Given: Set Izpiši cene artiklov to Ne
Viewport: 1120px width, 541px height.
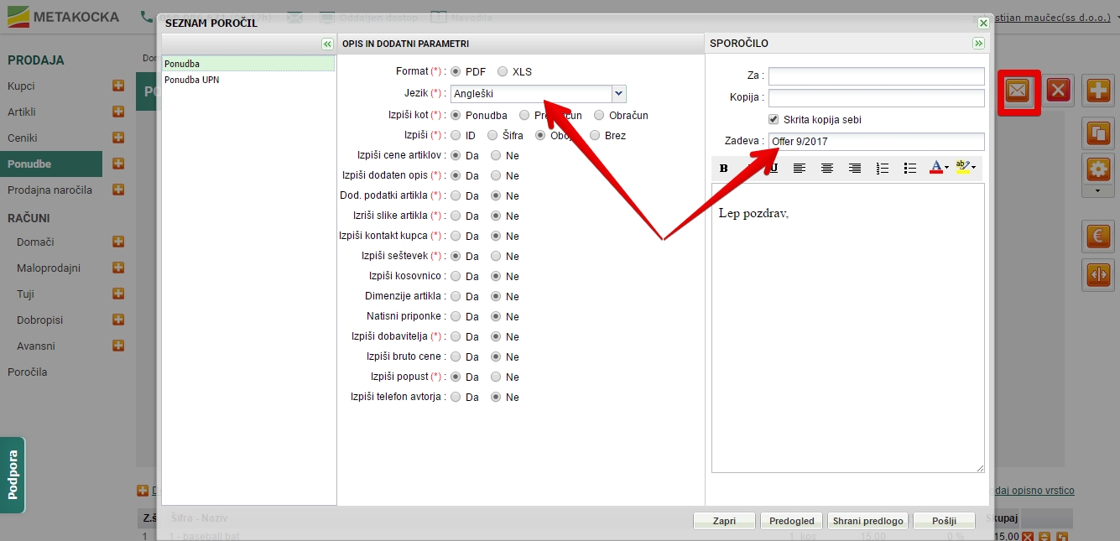Looking at the screenshot, I should coord(496,155).
